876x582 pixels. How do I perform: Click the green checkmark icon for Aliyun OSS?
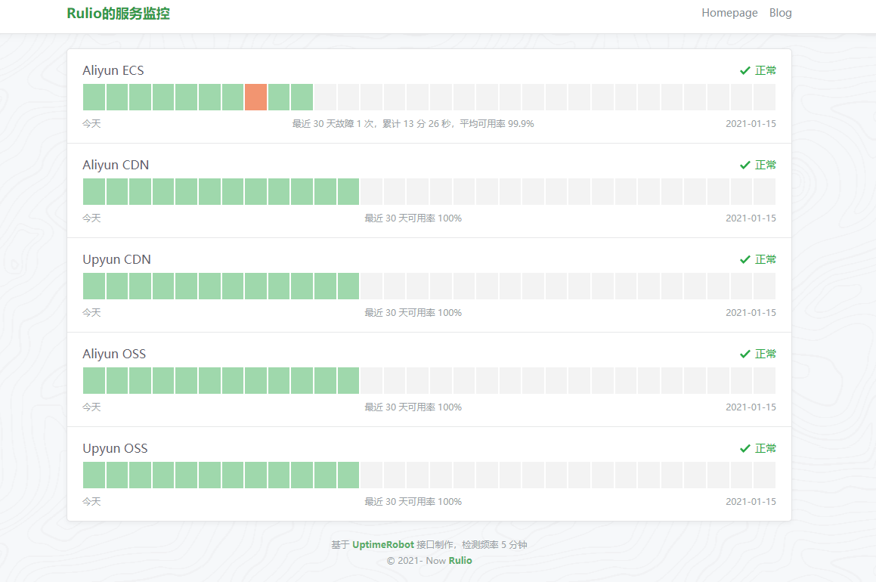coord(744,354)
